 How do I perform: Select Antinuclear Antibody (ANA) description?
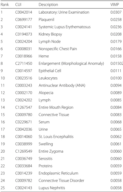tap(62, 85)
